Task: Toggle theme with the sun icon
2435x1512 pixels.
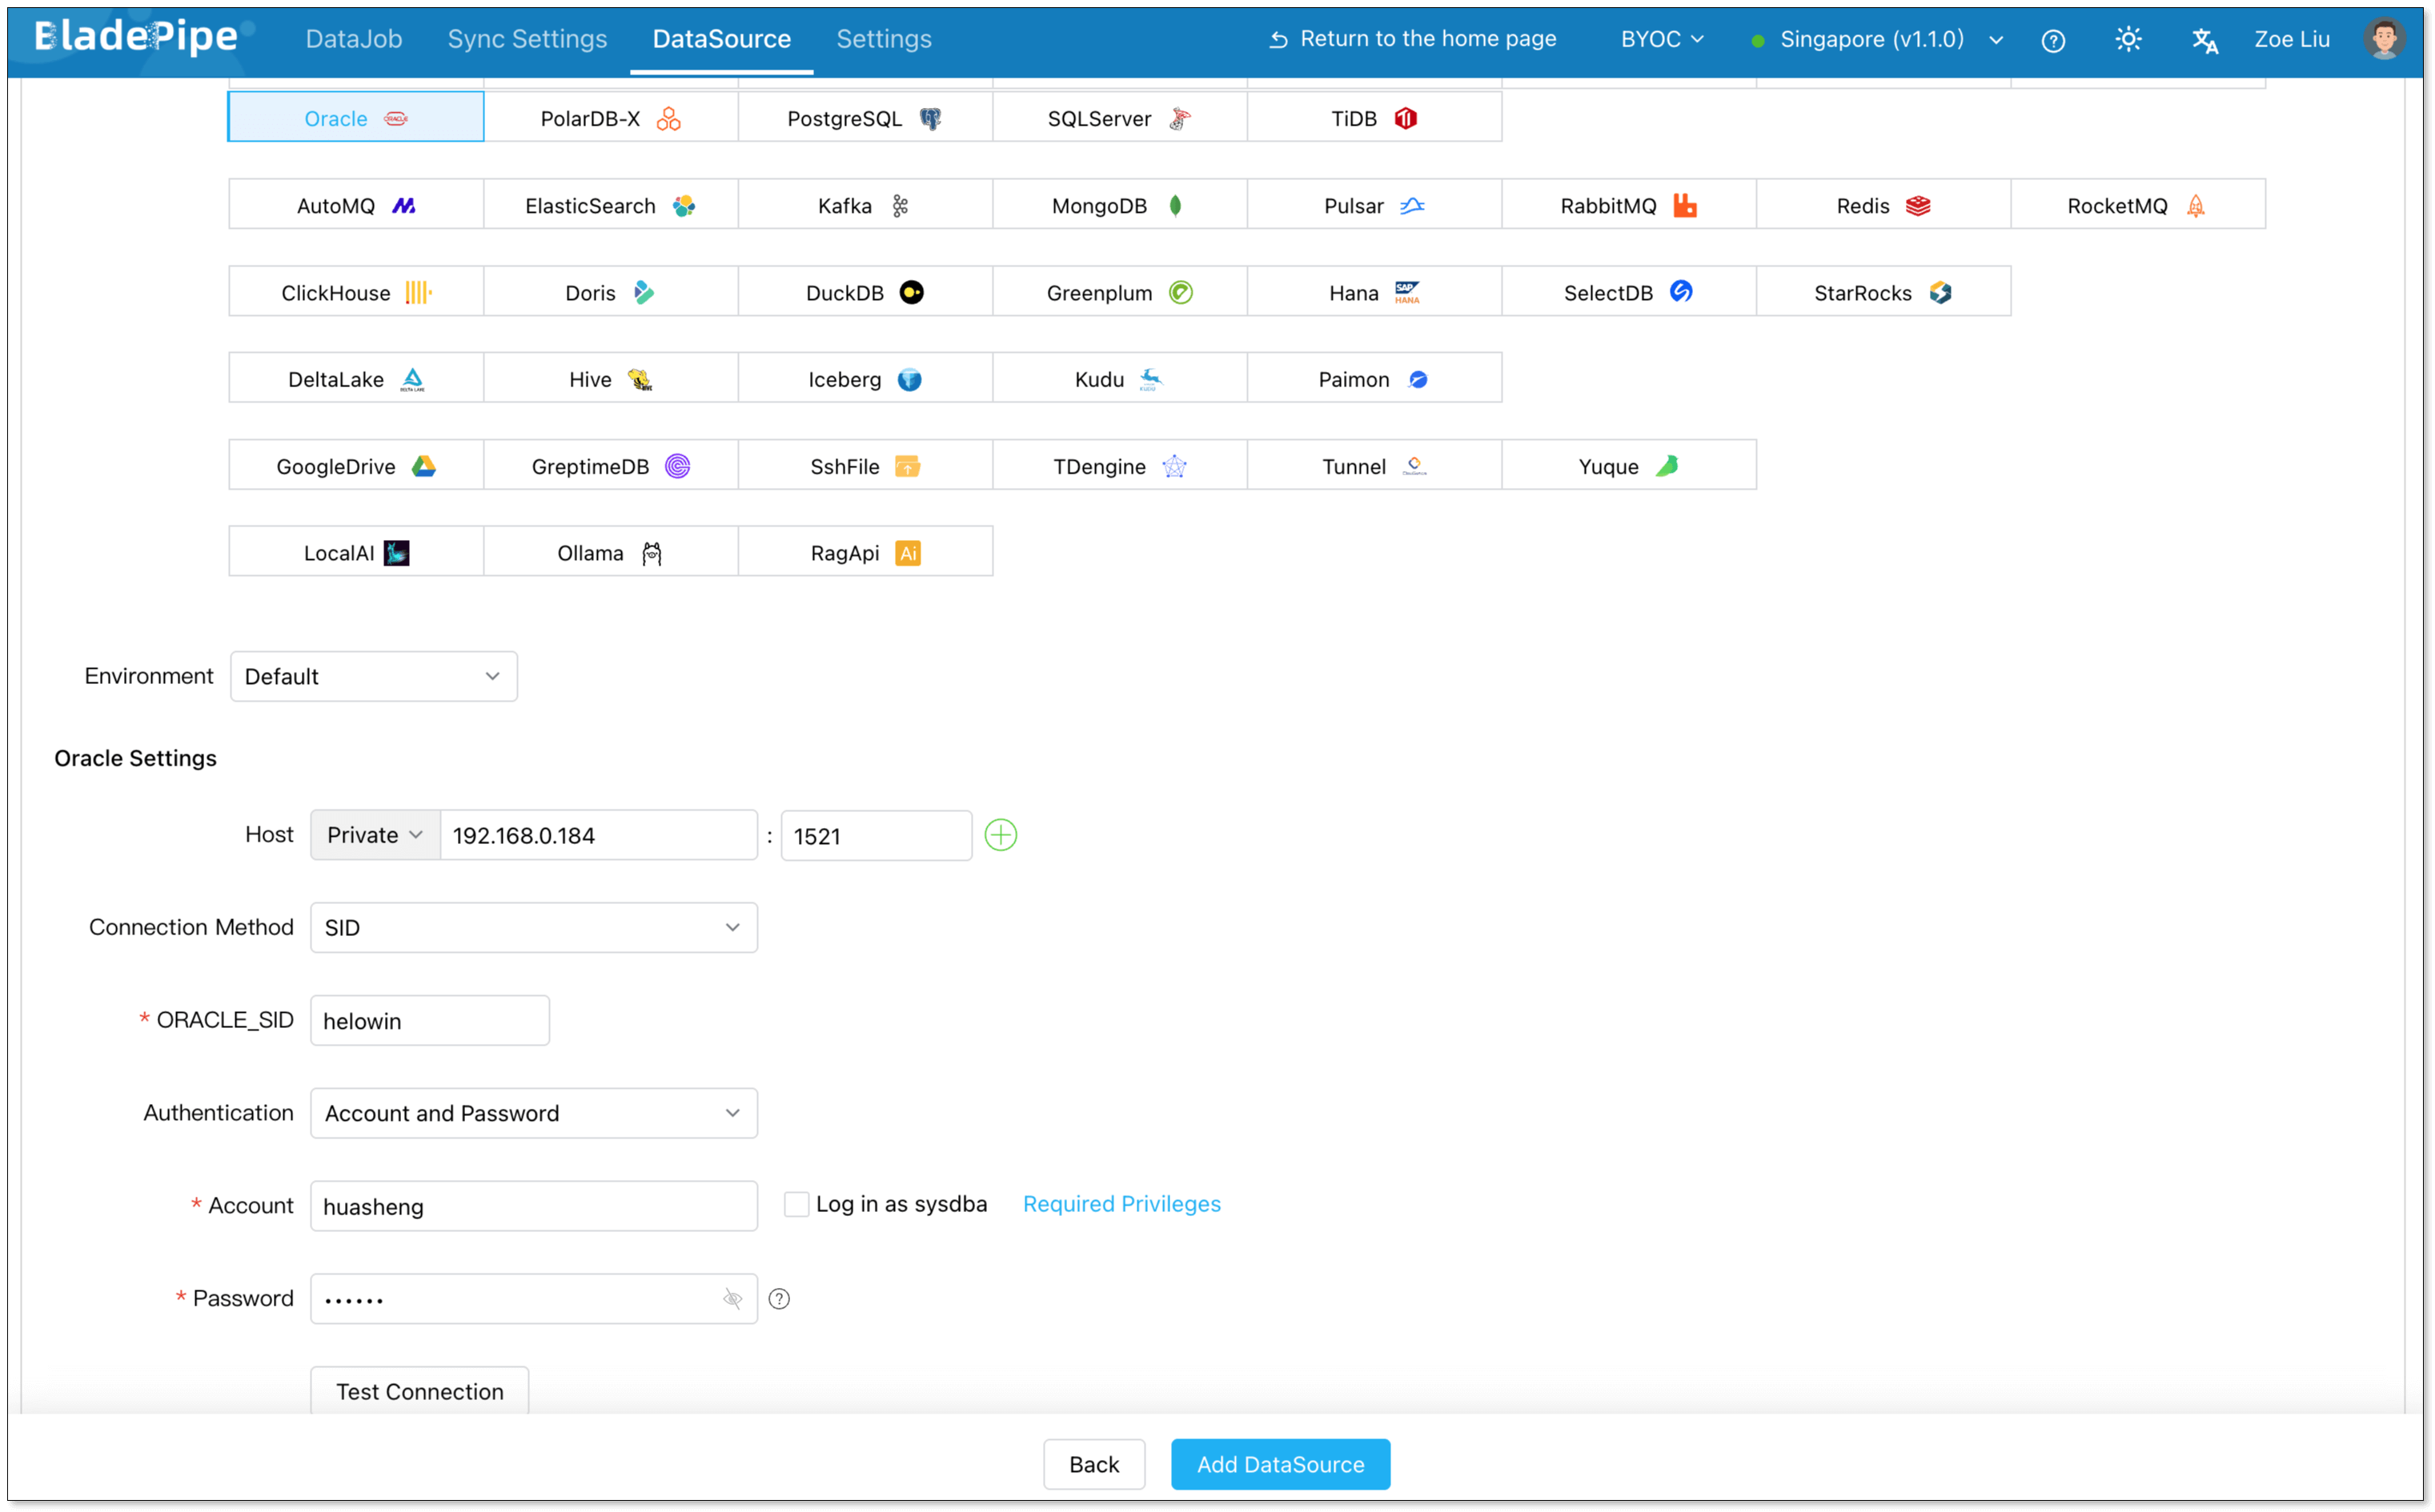Action: pyautogui.click(x=2128, y=40)
